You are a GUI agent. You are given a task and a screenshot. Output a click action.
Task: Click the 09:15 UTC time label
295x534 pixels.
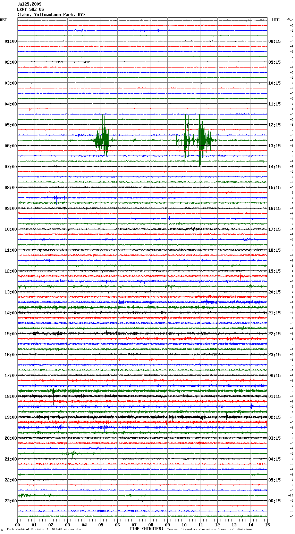[x=275, y=62]
